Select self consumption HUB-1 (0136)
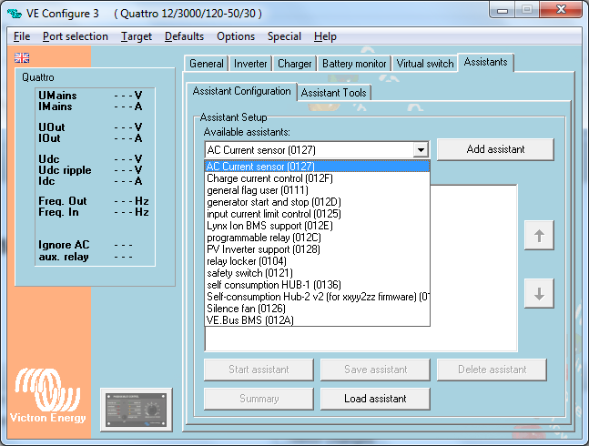The height and width of the screenshot is (446, 589). pos(317,285)
